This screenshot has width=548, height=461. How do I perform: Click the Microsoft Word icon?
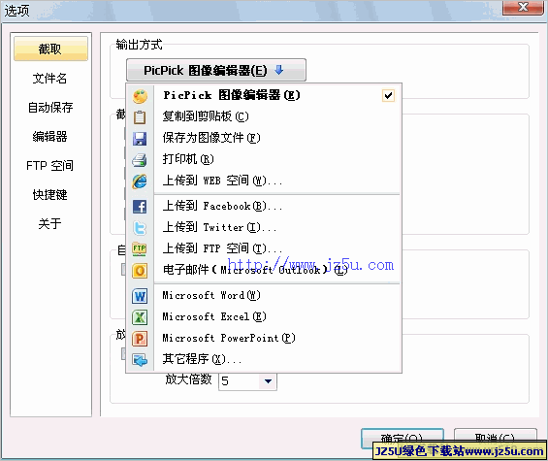(x=140, y=296)
